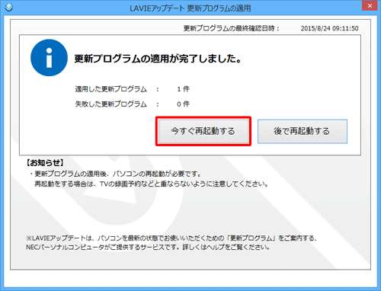Screen dimensions: 381x291
Task: Click the blue information icon
Action: tap(49, 58)
